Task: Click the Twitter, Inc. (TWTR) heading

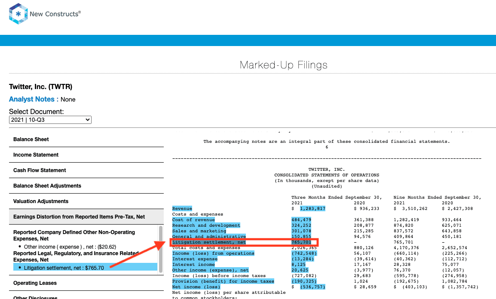Action: (x=40, y=87)
